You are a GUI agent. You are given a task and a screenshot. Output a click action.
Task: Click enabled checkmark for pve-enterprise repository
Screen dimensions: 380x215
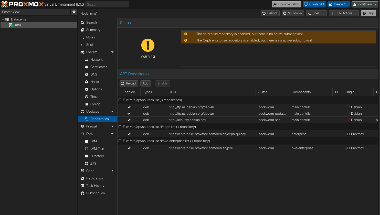129,148
